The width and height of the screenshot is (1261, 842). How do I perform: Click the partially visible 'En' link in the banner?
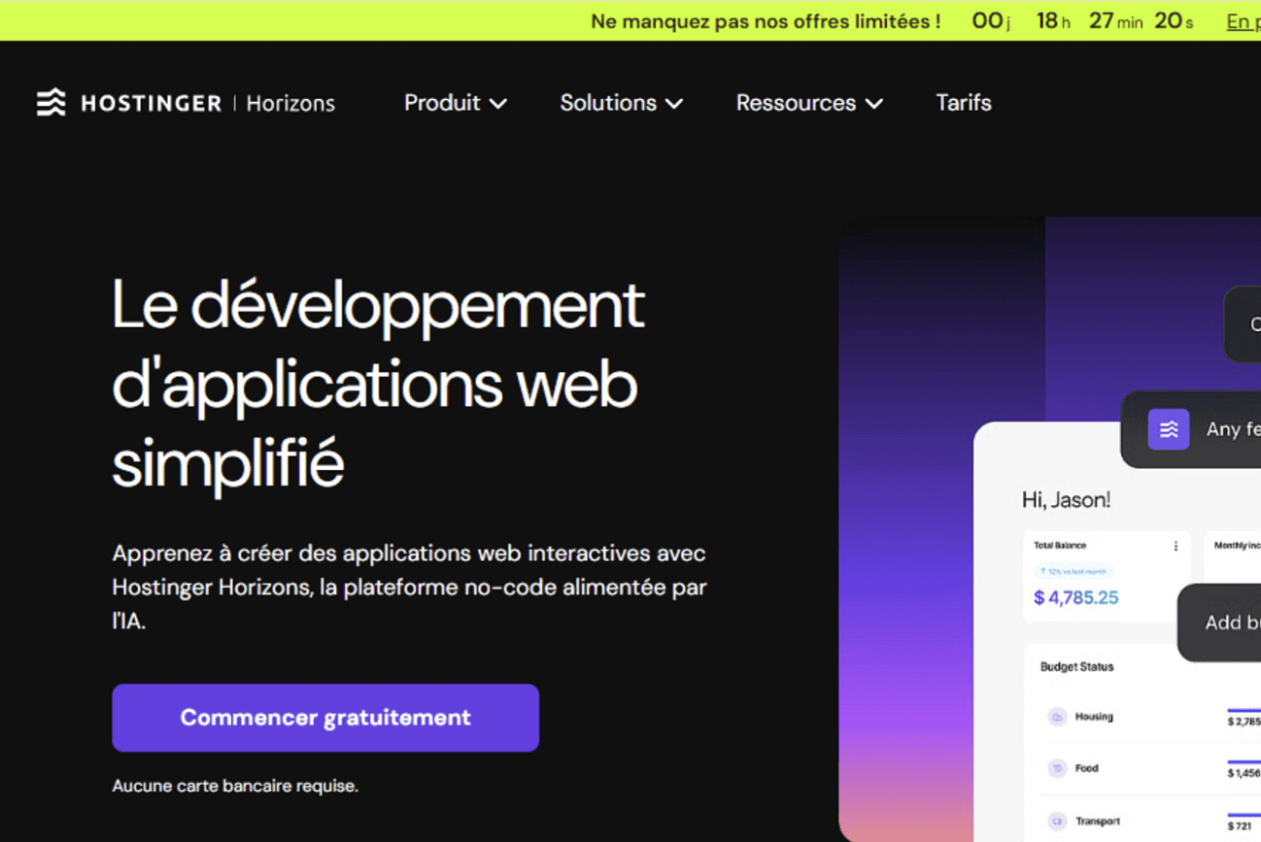[x=1243, y=21]
